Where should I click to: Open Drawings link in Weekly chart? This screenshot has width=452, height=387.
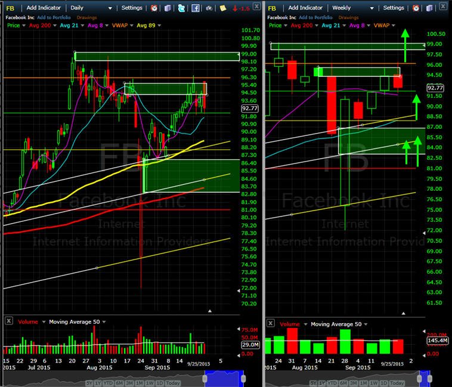pyautogui.click(x=348, y=17)
